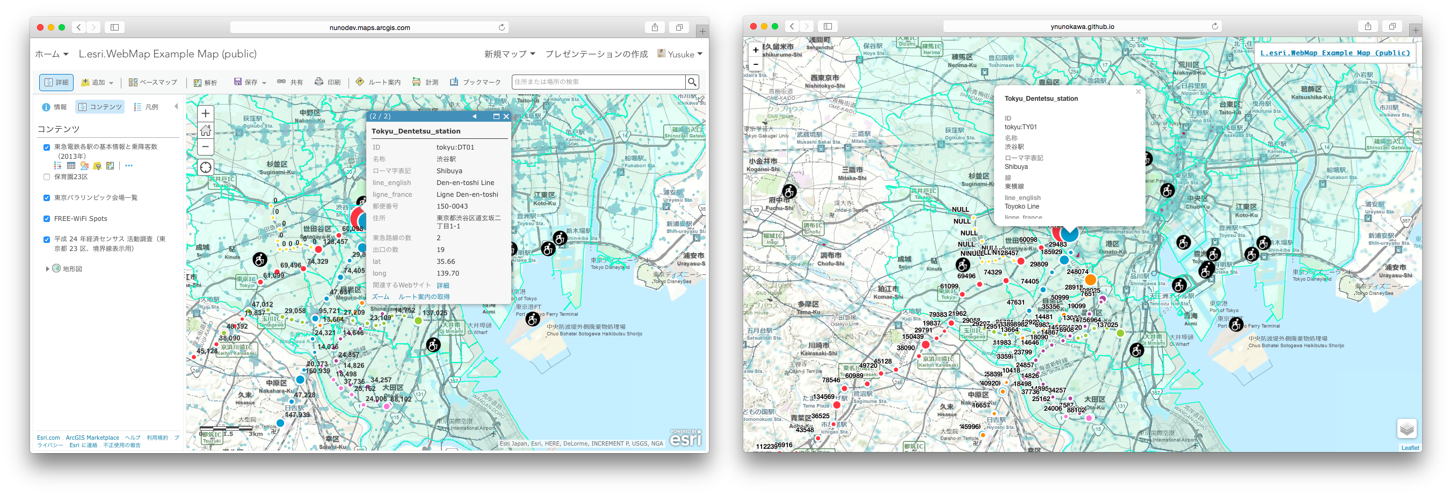
Task: Switch to the コンテンツ contents tab
Action: pos(100,107)
